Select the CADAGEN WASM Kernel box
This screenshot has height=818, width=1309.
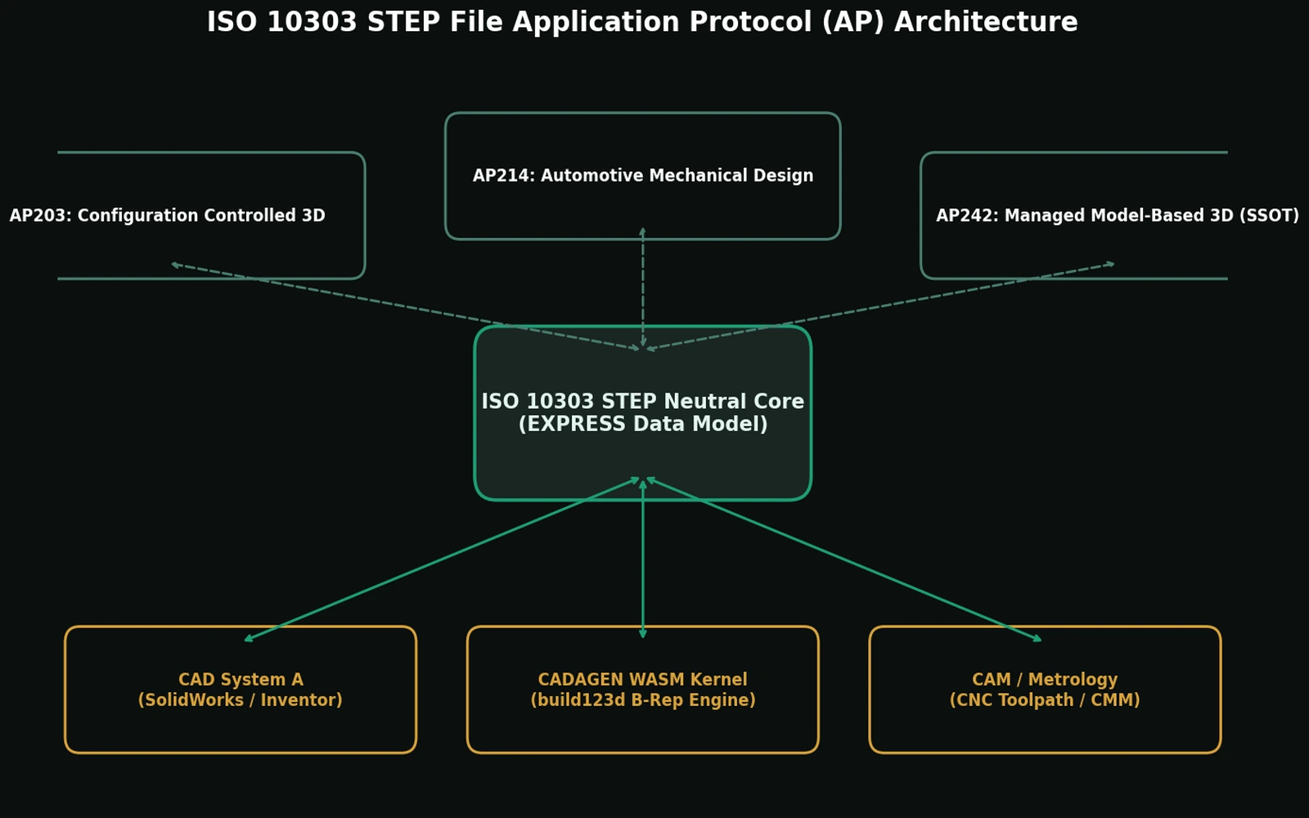[x=643, y=690]
